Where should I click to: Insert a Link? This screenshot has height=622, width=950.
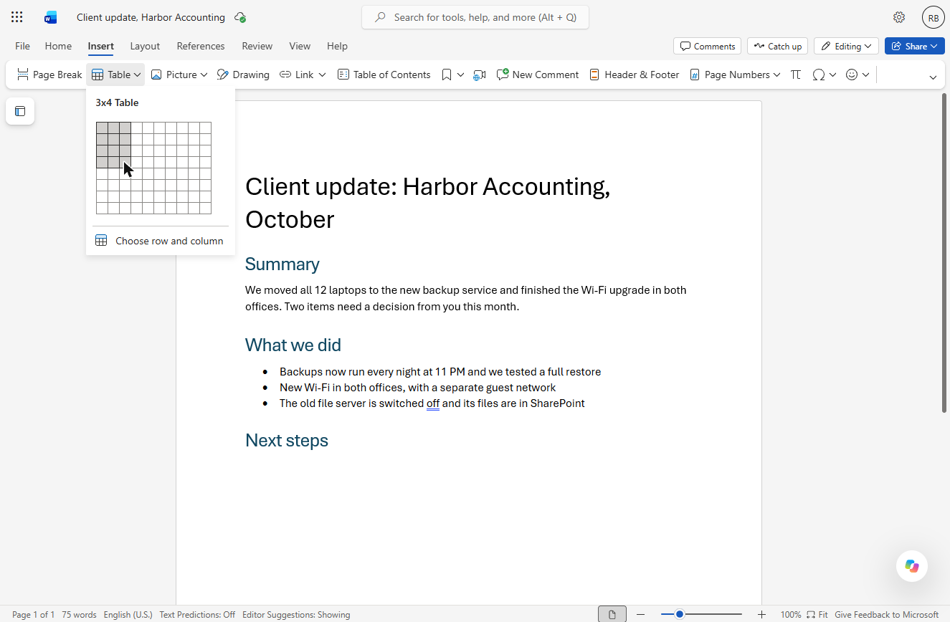tap(296, 75)
